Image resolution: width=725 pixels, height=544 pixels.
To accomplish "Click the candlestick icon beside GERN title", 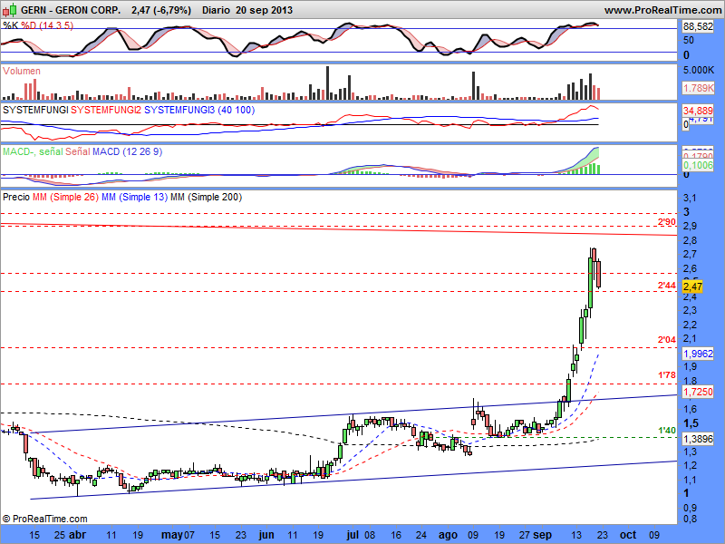I will click(10, 9).
